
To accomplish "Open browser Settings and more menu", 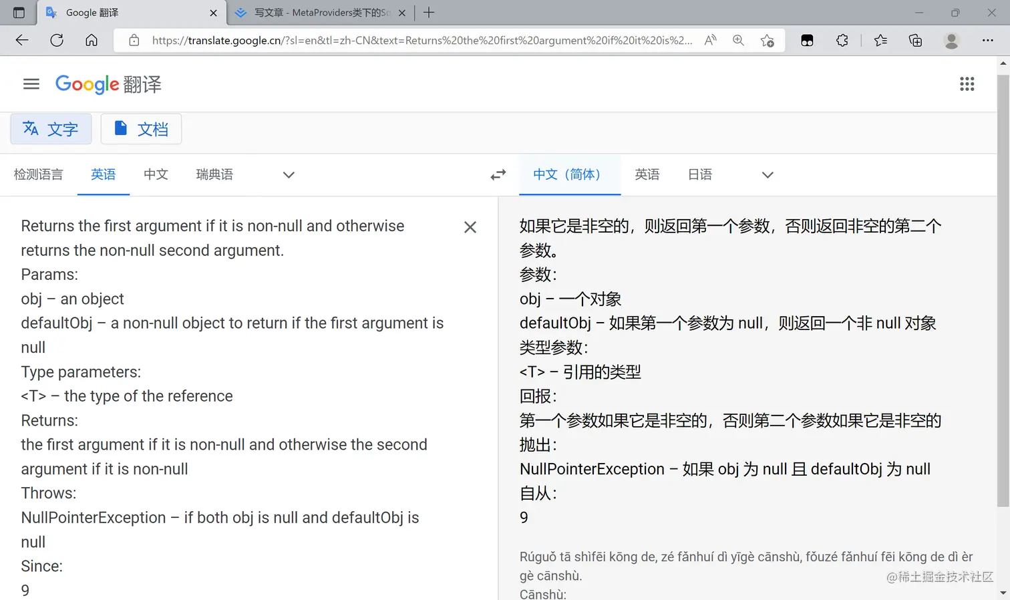I will (x=988, y=40).
